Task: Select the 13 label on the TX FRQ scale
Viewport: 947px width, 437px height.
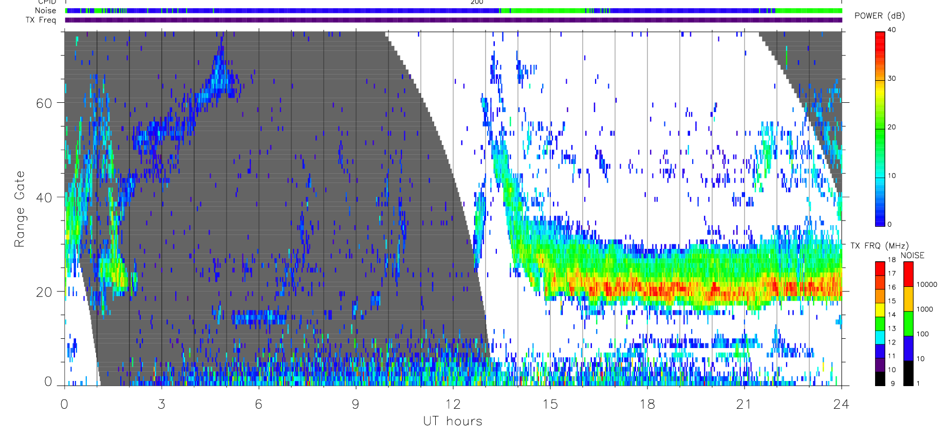Action: click(892, 329)
